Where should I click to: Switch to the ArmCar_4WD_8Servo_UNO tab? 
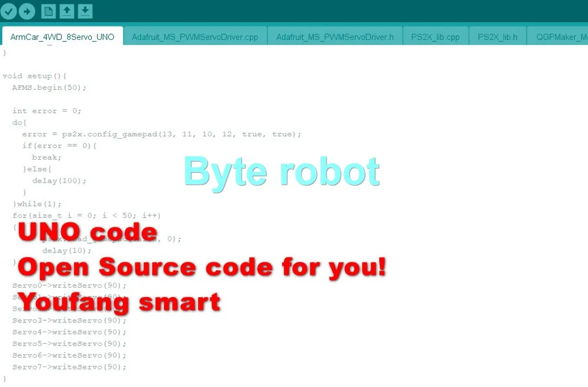click(x=62, y=37)
